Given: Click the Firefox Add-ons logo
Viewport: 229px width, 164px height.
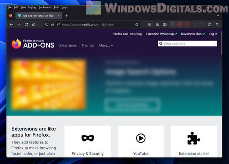Looking at the screenshot, I should click(x=33, y=44).
